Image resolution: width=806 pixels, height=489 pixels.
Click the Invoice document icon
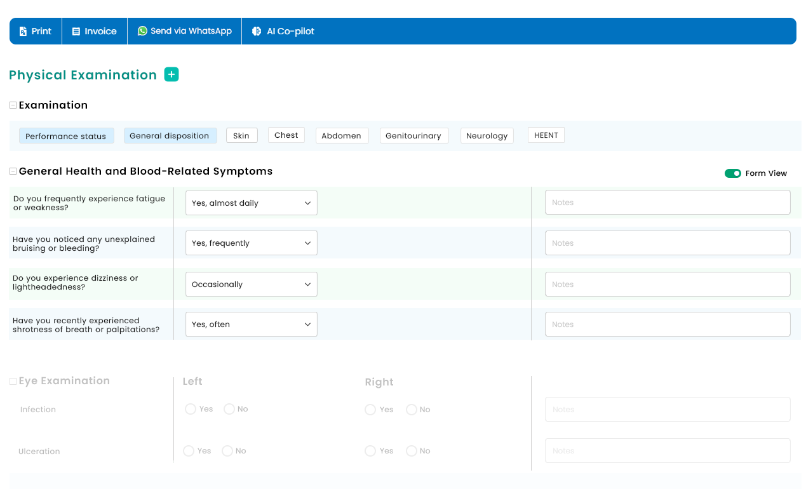click(x=76, y=31)
